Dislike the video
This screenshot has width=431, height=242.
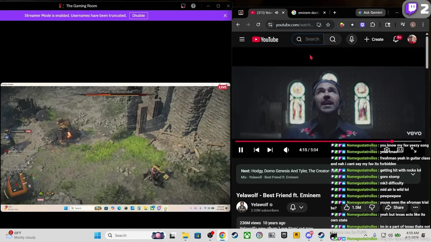(372, 207)
